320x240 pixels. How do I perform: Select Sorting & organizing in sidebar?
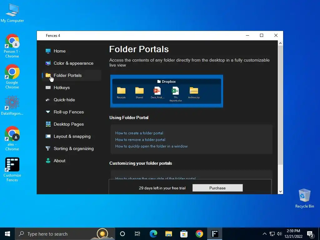point(72,148)
